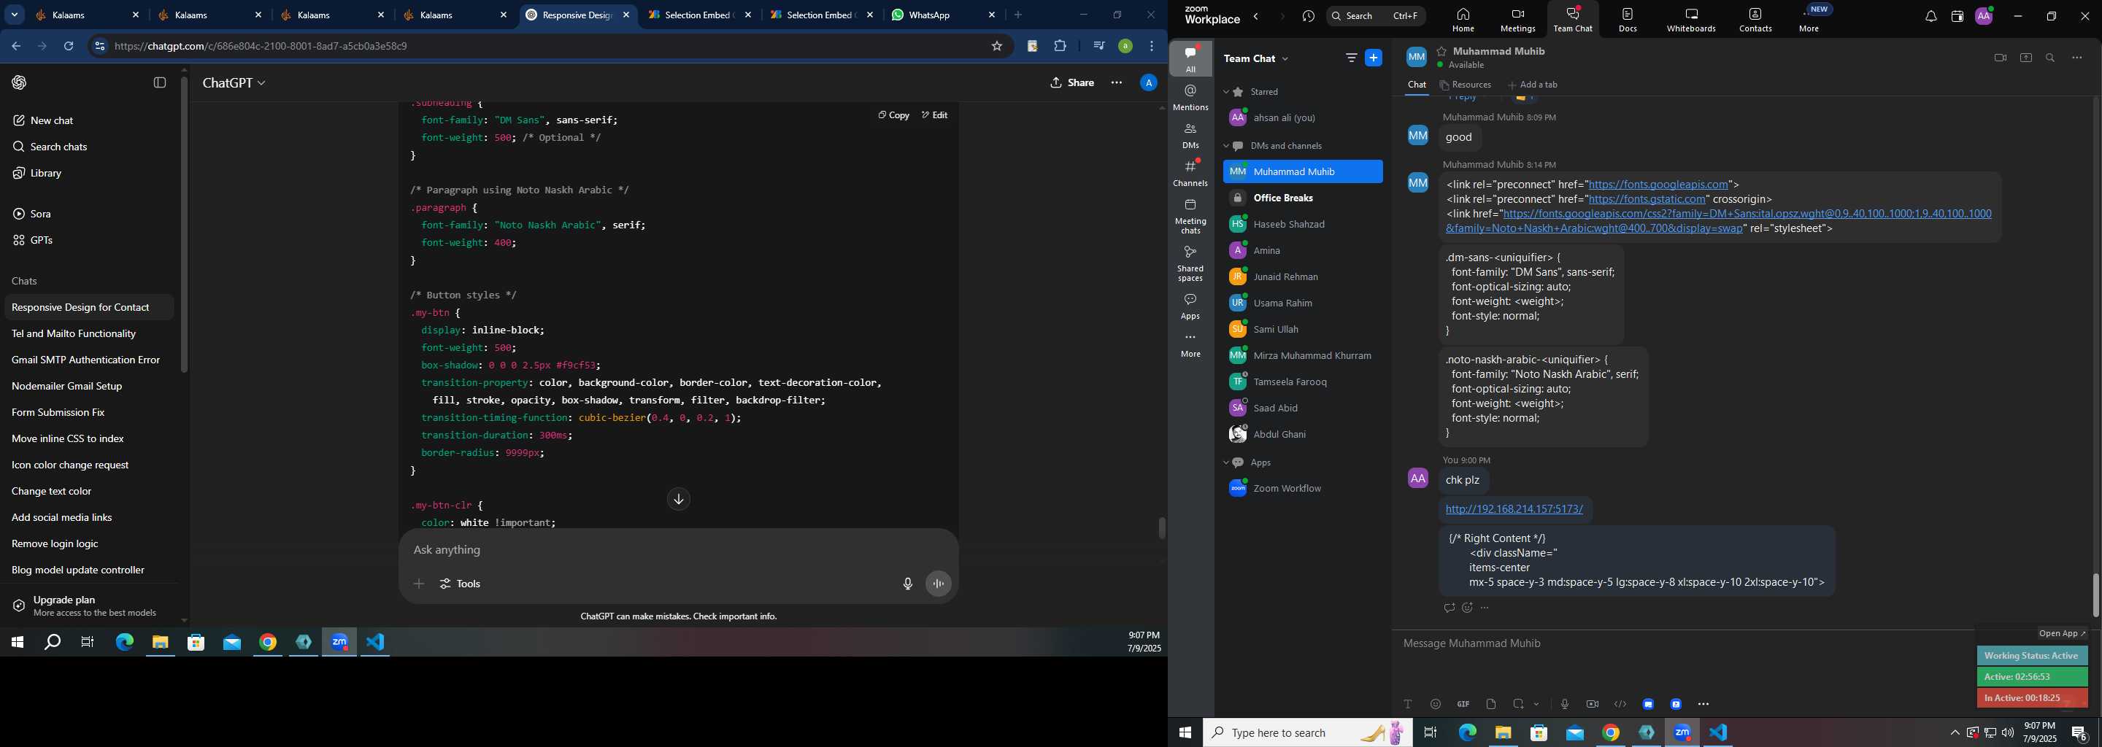The height and width of the screenshot is (747, 2102).
Task: Open Meeting chats in Zoom sidebar
Action: pyautogui.click(x=1190, y=216)
